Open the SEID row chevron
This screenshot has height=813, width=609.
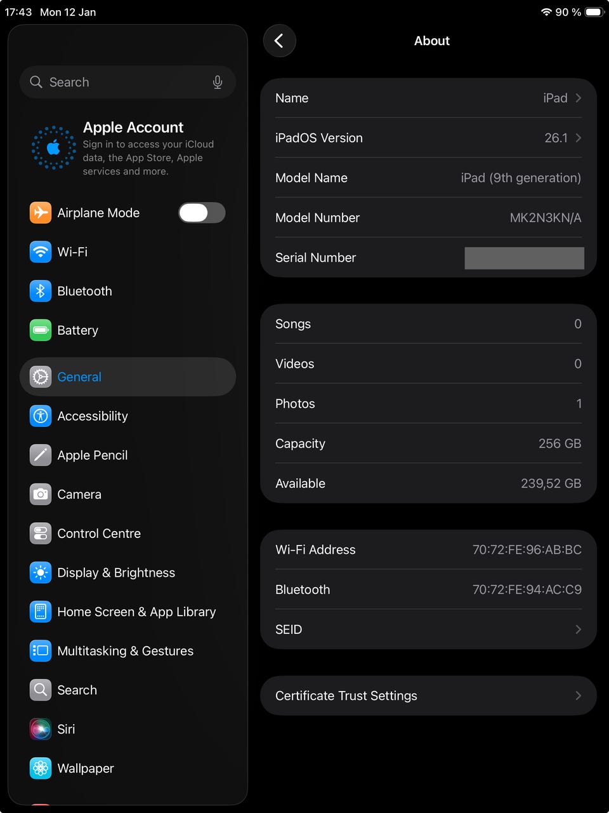578,629
